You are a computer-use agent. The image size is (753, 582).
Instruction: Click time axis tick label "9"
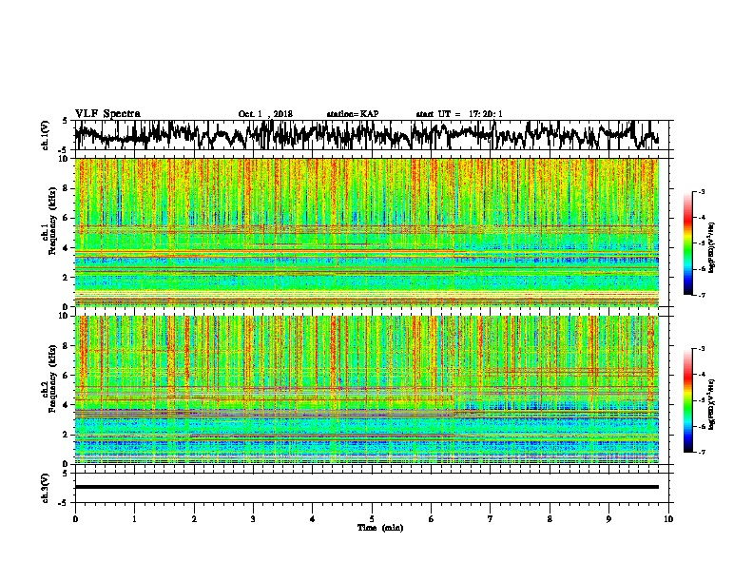click(608, 519)
